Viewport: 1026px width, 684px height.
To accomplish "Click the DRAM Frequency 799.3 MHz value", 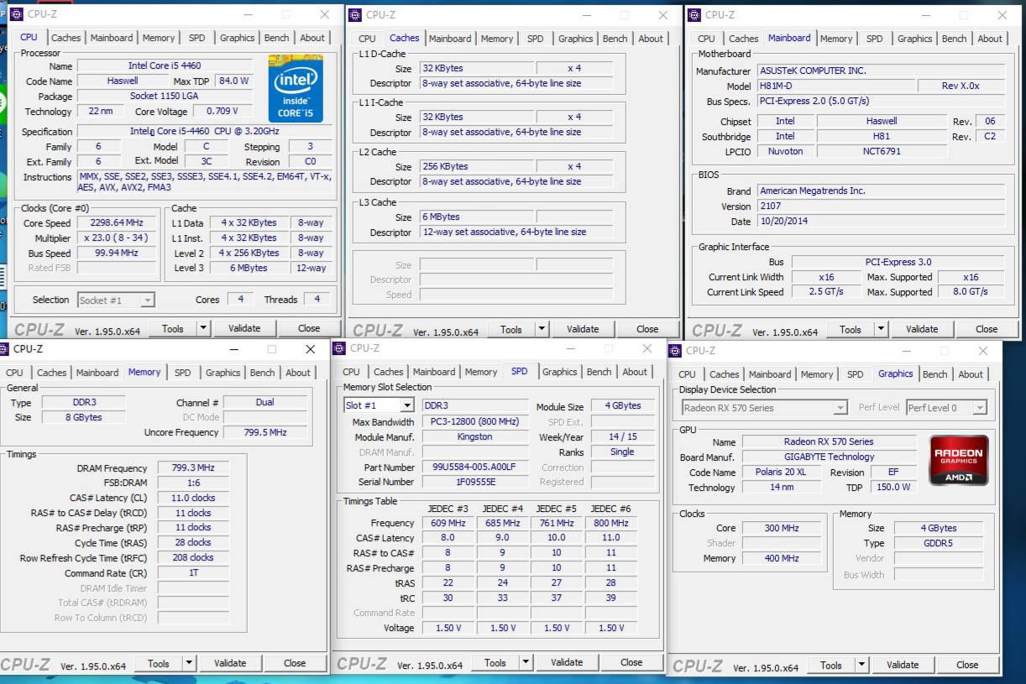I will click(x=193, y=467).
